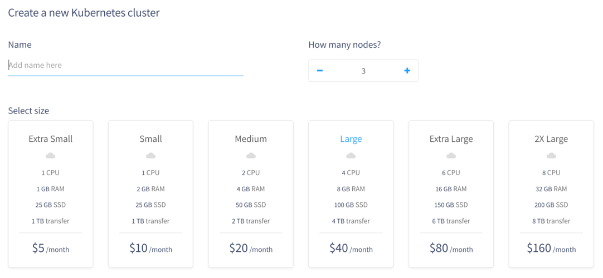603x278 pixels.
Task: Click cloud icon on Large card
Action: [351, 156]
